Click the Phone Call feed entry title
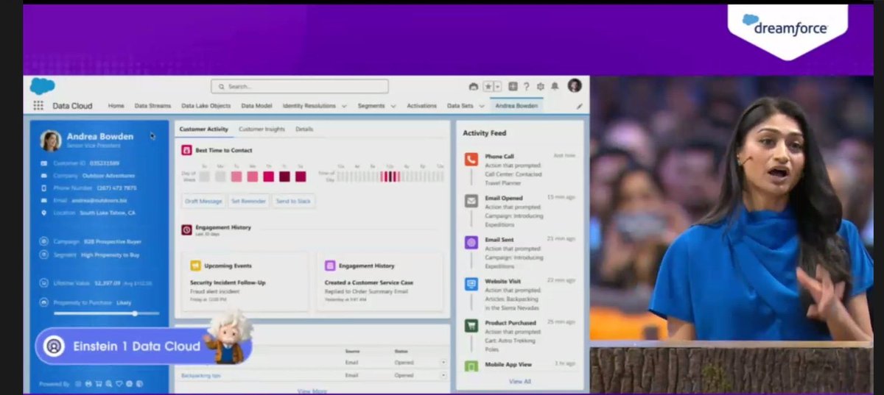The height and width of the screenshot is (395, 884). click(499, 156)
